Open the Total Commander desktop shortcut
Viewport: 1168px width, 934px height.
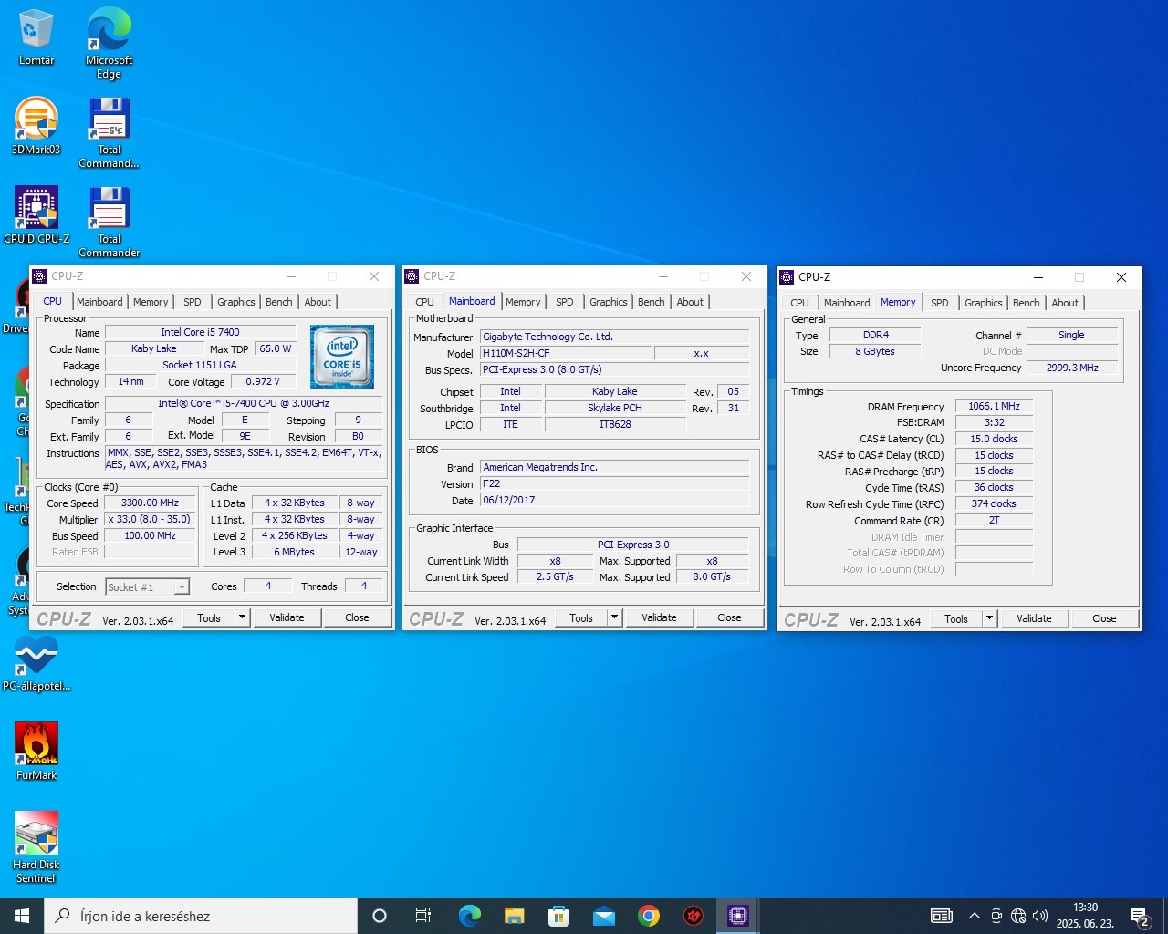(109, 223)
